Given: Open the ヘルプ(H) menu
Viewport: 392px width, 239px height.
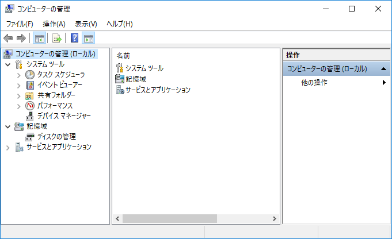Looking at the screenshot, I should [120, 24].
